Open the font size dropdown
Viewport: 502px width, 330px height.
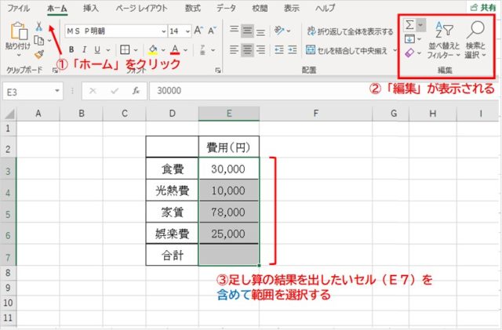coord(187,31)
